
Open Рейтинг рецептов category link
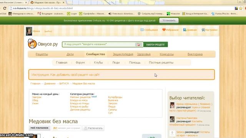pos(80,97)
